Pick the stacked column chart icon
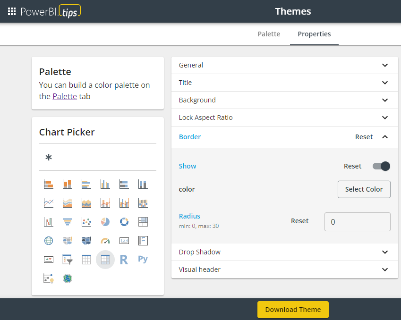 [68, 184]
